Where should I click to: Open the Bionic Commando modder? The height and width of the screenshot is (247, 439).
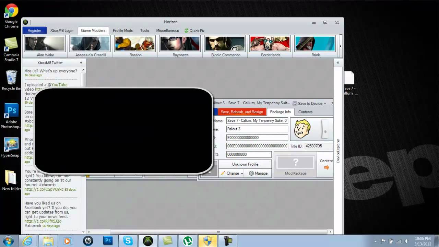click(225, 46)
